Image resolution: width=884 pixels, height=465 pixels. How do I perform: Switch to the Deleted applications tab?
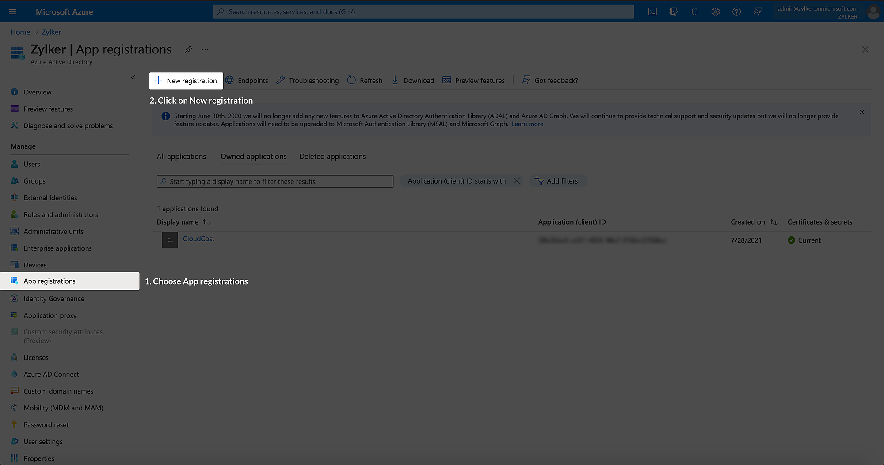tap(332, 156)
